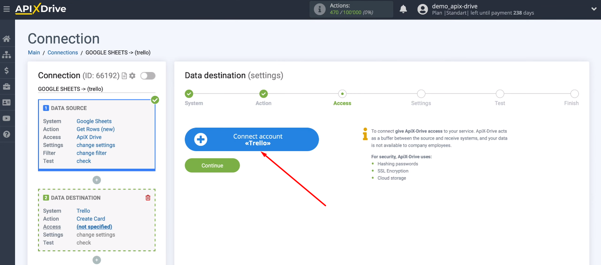Open the Help question mark icon
The width and height of the screenshot is (601, 265).
[x=7, y=134]
